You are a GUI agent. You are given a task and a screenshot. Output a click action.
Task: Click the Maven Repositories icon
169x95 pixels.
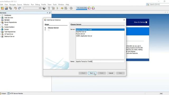2,22
